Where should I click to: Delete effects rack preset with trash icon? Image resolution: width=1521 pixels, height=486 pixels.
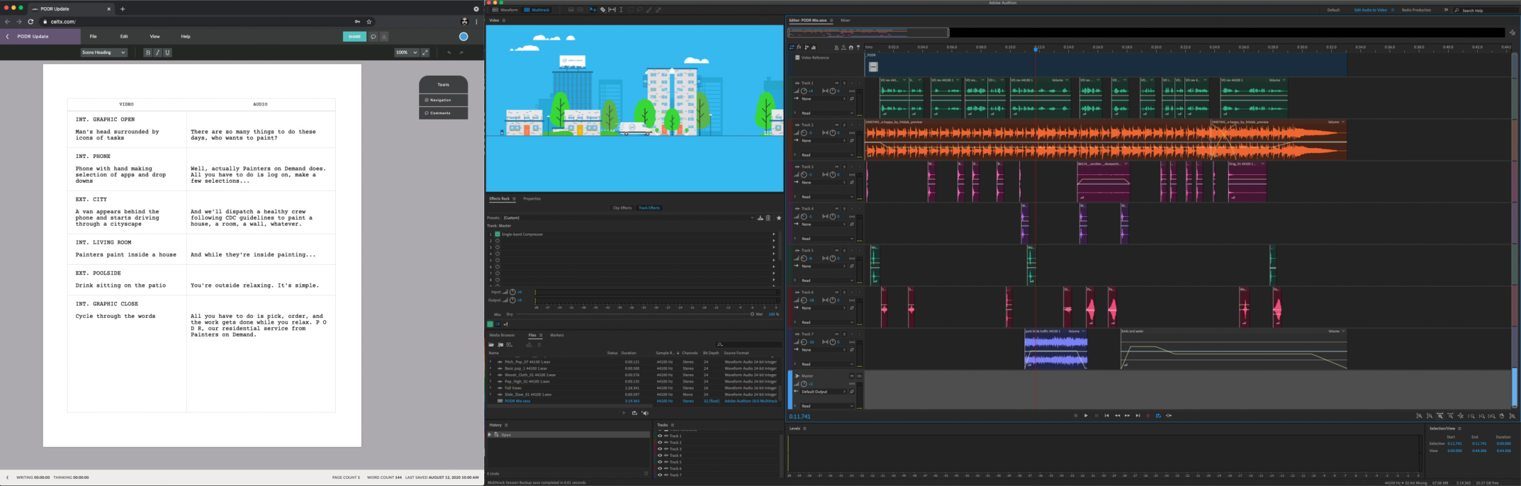point(768,217)
